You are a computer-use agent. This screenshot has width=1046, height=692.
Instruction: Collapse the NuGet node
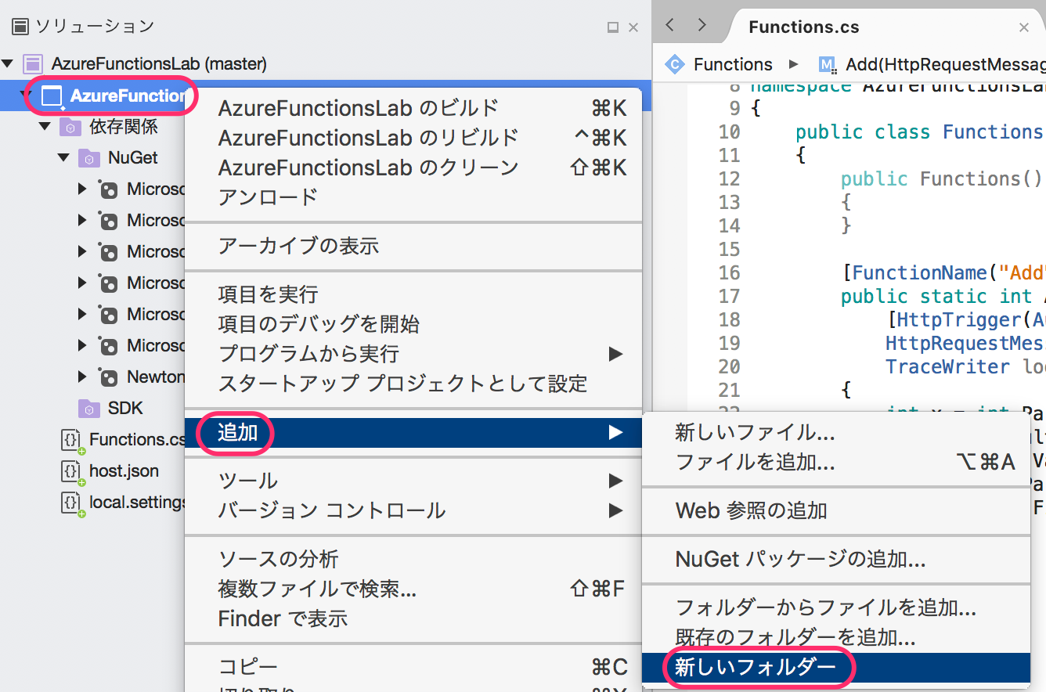click(x=63, y=157)
